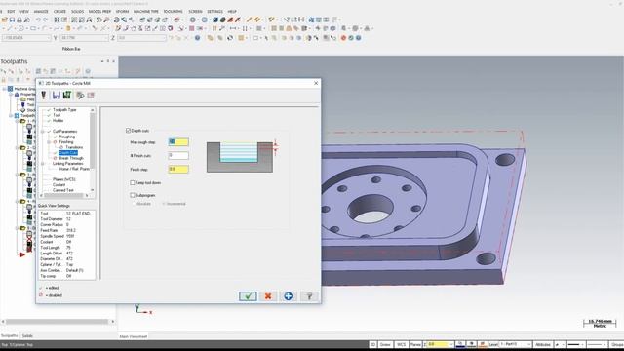Click the dark blue shaded cube icon

pyautogui.click(x=215, y=19)
